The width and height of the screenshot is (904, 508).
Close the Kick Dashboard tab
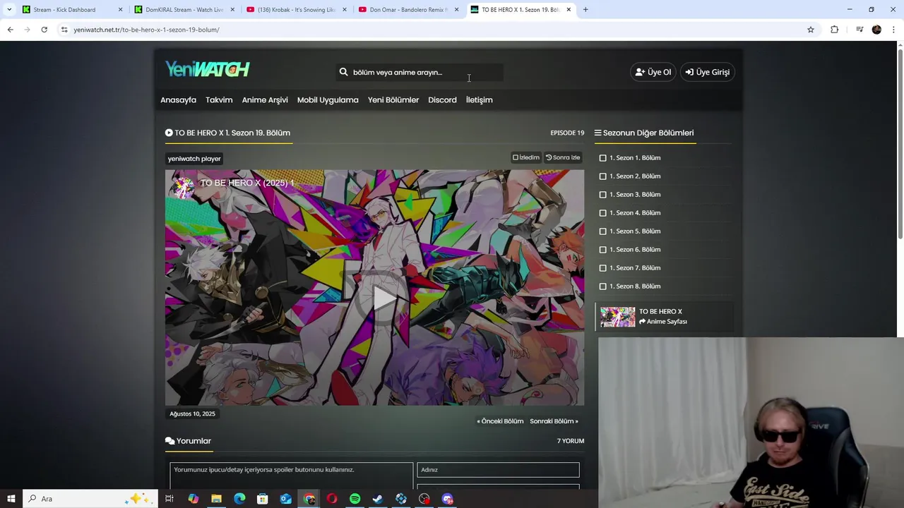pyautogui.click(x=120, y=10)
